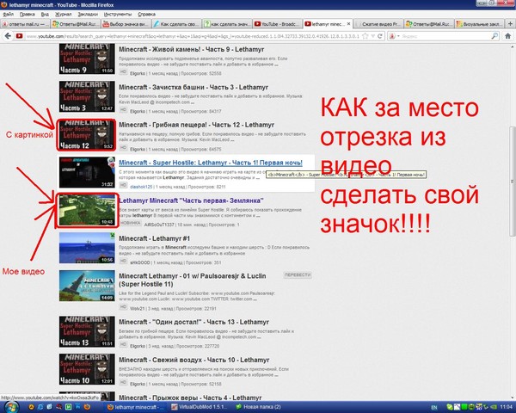
Task: Switch to the 'Сжатие видео Fr...' tab
Action: pos(379,24)
